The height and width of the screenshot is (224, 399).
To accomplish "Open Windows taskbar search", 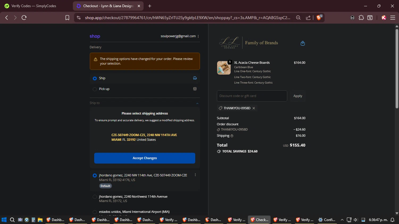I will pyautogui.click(x=12, y=220).
